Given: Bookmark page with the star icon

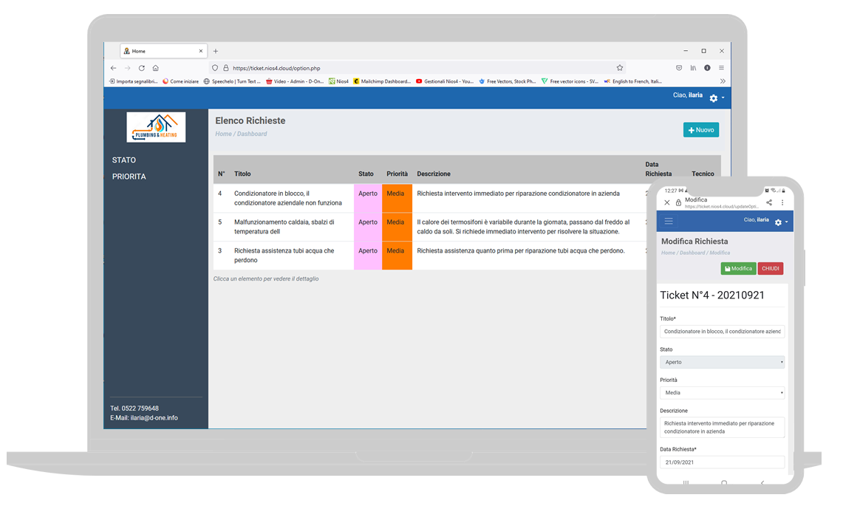Looking at the screenshot, I should tap(620, 68).
